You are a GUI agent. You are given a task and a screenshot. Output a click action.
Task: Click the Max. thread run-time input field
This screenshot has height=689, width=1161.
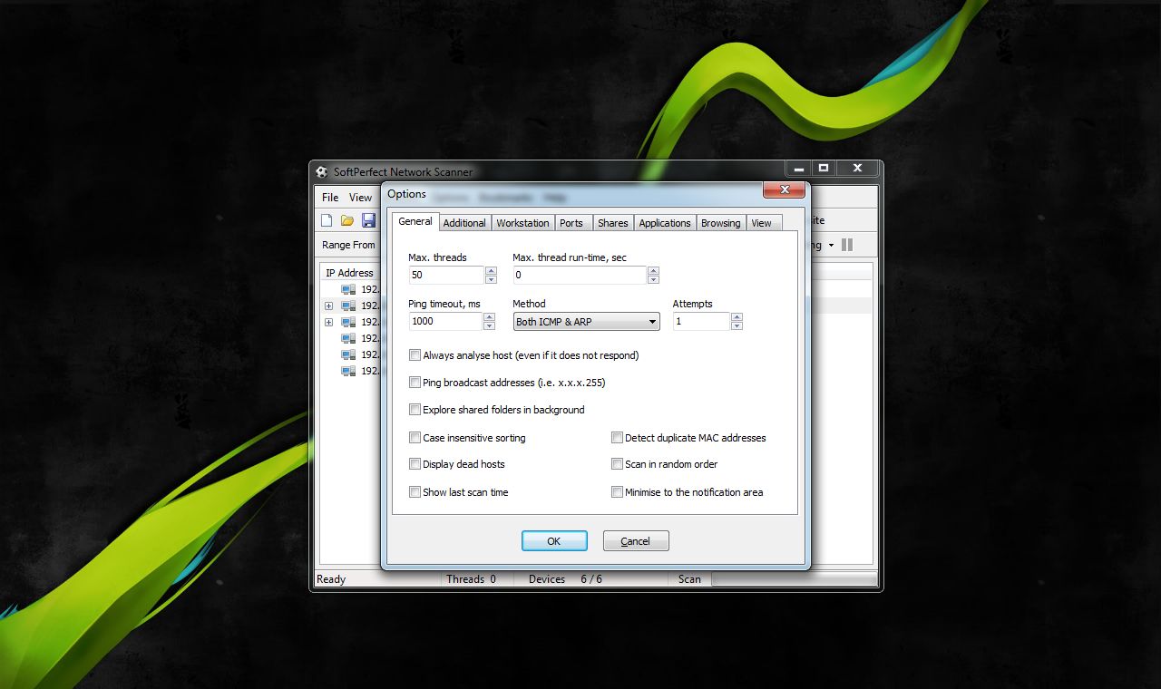point(580,275)
